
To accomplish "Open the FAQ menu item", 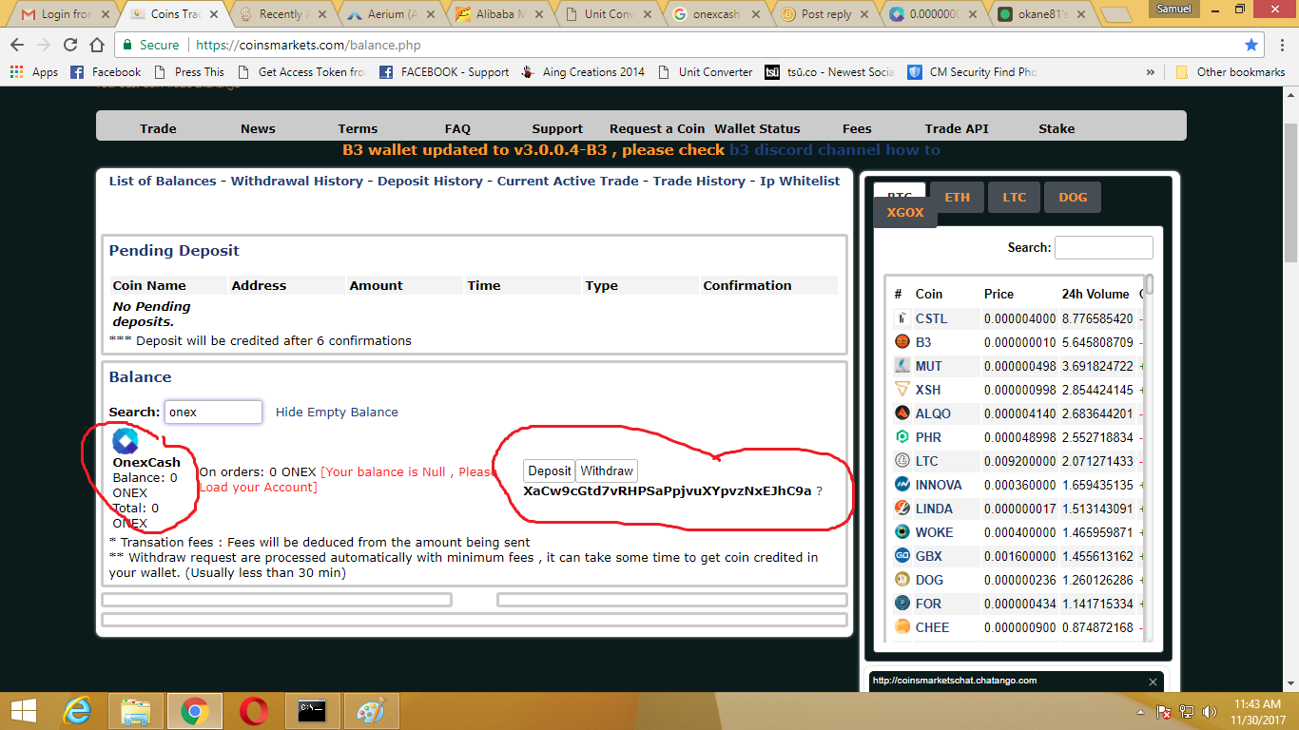I will pos(457,128).
